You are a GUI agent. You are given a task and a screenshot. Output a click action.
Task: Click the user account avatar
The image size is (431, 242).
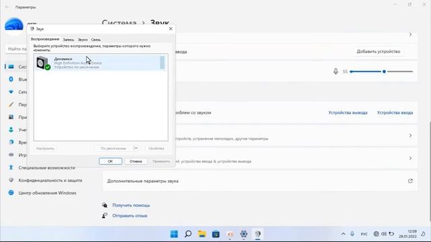(13, 26)
